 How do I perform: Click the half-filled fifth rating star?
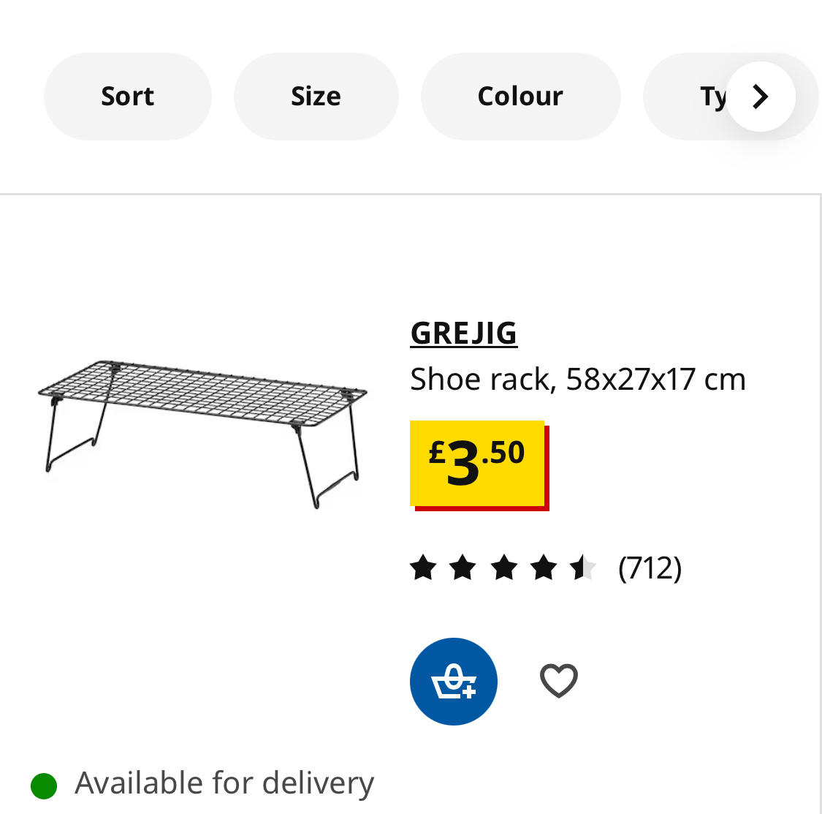click(583, 568)
